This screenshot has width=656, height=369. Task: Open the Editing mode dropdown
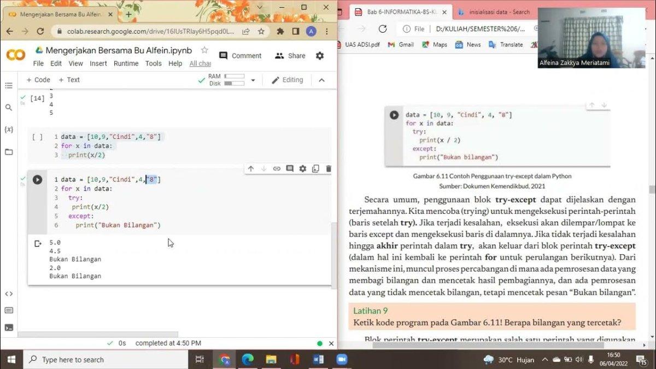(288, 80)
